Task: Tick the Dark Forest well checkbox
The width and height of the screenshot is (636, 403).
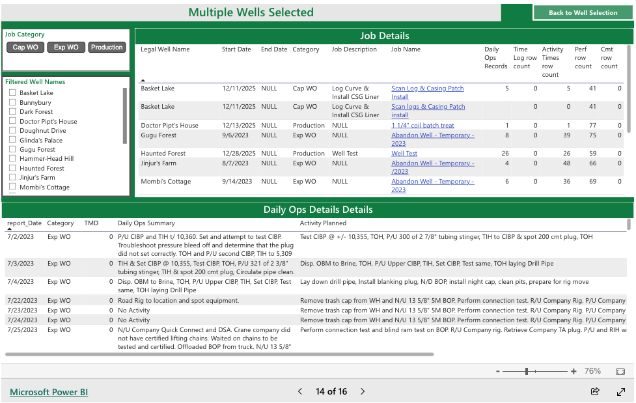Action: [x=12, y=112]
